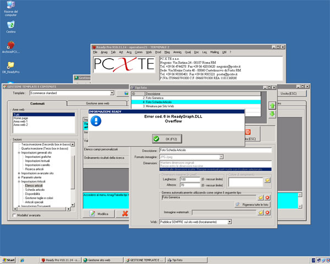Click the folder icon beside Immagine watermark
The image size is (330, 264).
(261, 212)
